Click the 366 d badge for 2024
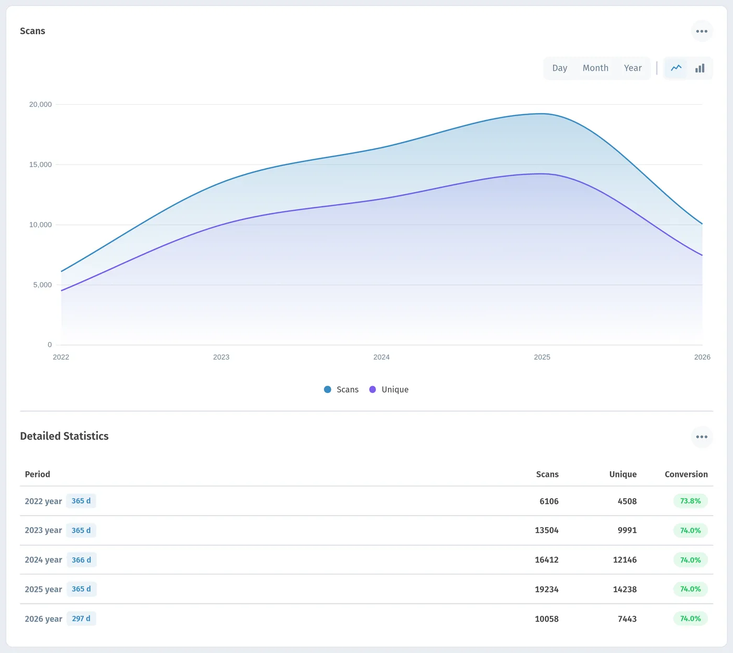The width and height of the screenshot is (733, 653). tap(81, 560)
